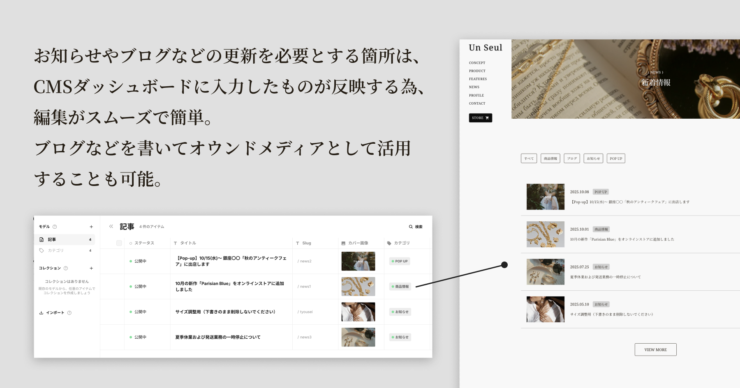Open CONTACT in the site navigation

click(477, 103)
